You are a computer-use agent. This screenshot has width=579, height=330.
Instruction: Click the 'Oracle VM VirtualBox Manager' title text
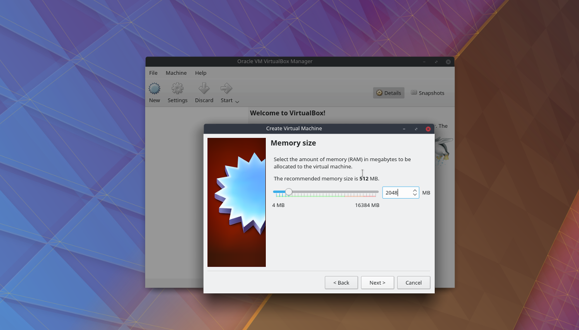(275, 61)
